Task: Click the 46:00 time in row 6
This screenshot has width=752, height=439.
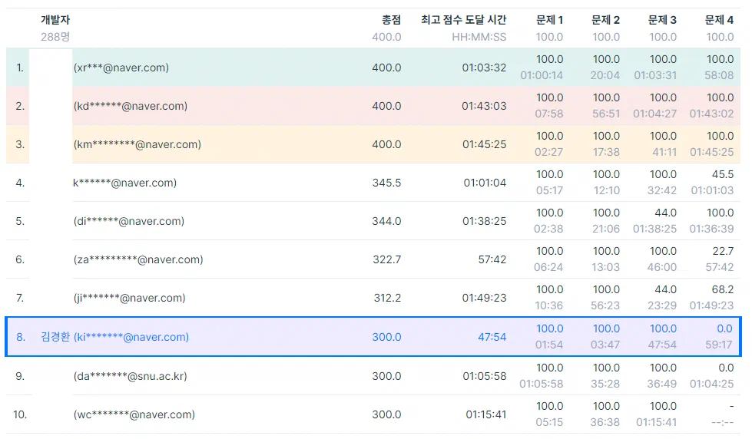Action: (x=662, y=267)
